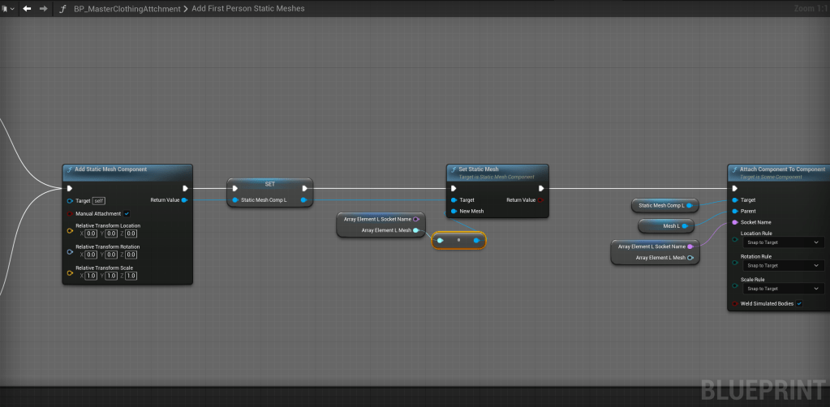Click the back navigation arrow
The width and height of the screenshot is (830, 407).
click(27, 8)
